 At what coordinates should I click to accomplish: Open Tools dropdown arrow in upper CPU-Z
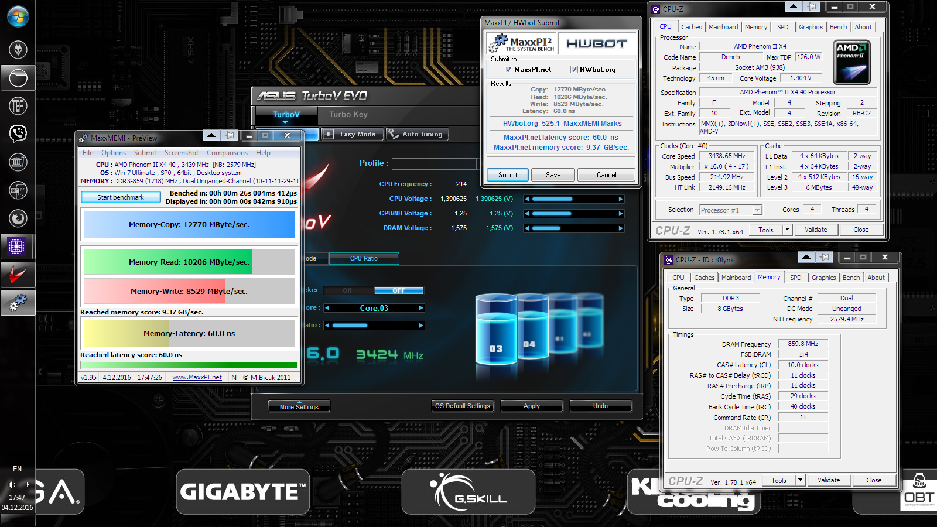coord(787,230)
